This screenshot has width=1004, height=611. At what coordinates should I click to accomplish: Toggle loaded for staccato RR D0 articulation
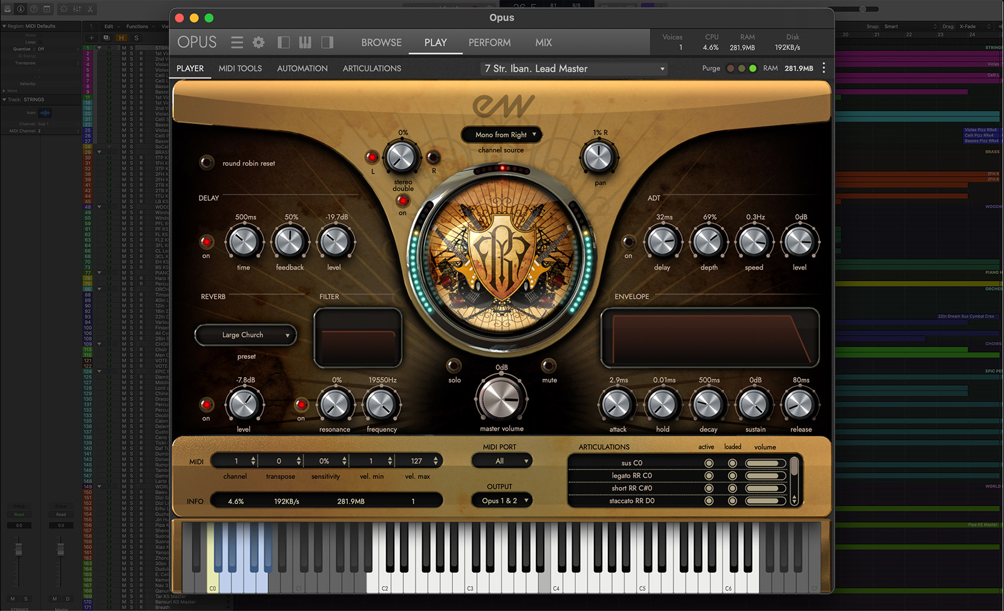732,501
